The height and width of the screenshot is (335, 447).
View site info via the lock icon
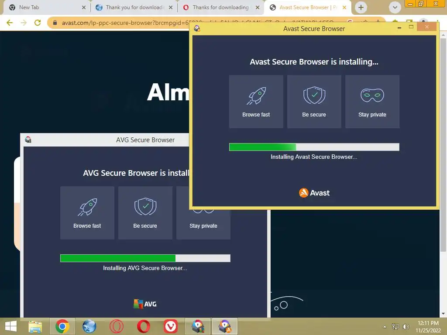(x=55, y=23)
